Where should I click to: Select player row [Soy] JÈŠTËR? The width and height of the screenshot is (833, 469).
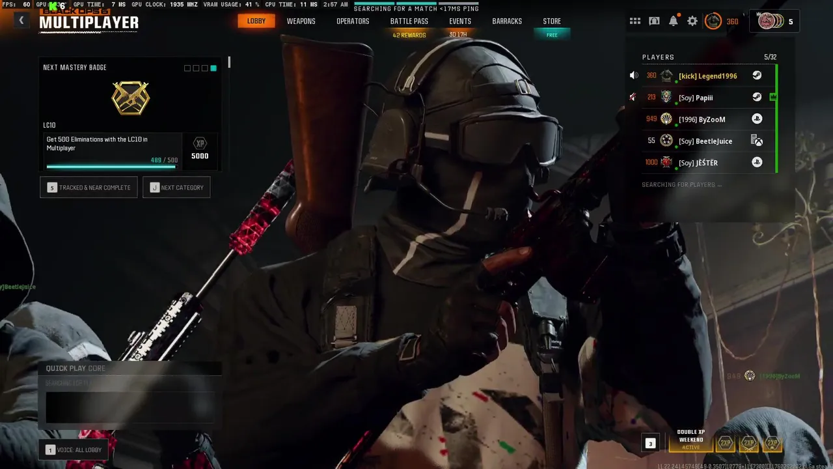[709, 163]
